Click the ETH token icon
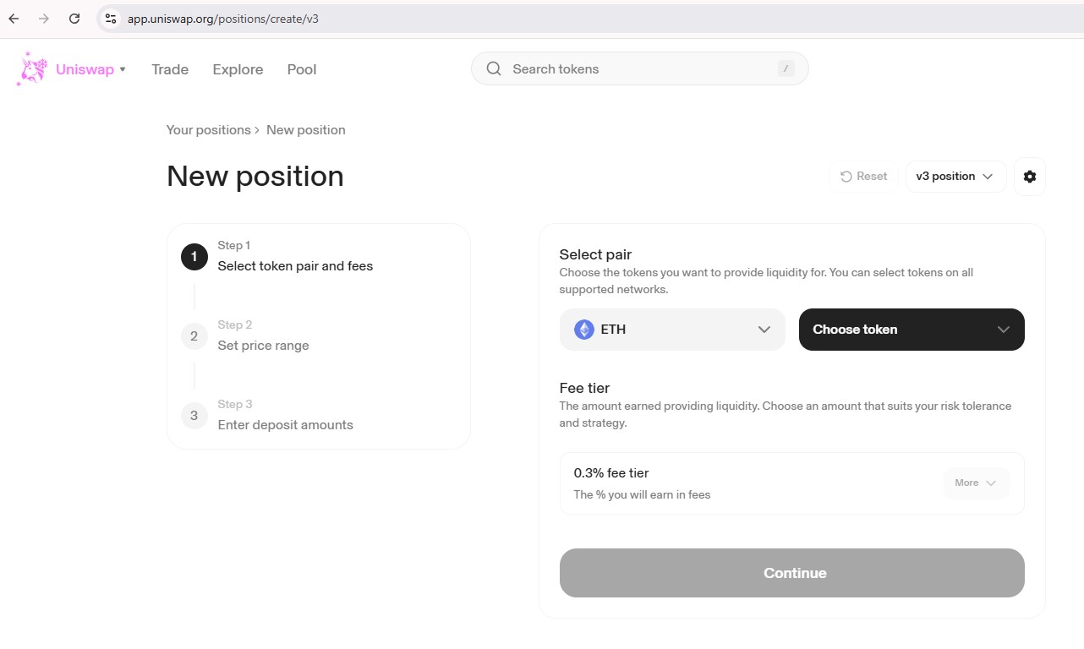The height and width of the screenshot is (649, 1084). (583, 330)
